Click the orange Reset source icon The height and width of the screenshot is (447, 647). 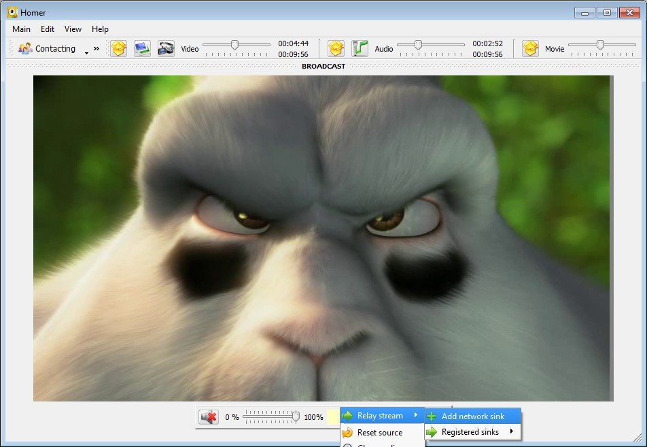[x=347, y=433]
